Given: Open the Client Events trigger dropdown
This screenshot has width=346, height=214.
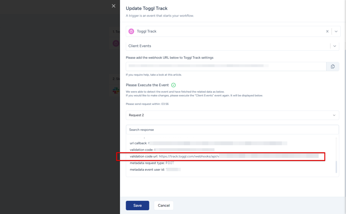Looking at the screenshot, I should (335, 46).
